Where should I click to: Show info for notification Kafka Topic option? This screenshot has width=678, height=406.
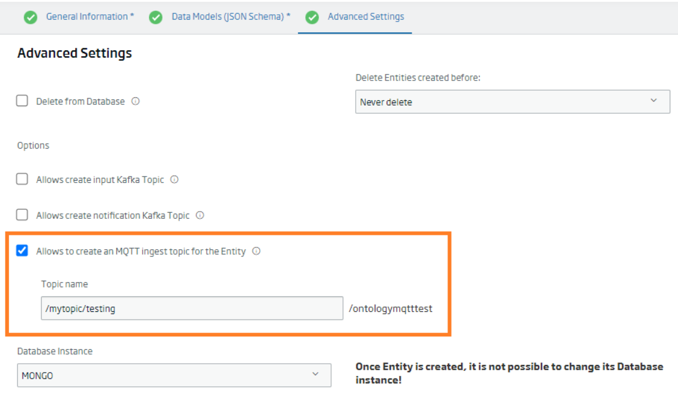click(200, 215)
